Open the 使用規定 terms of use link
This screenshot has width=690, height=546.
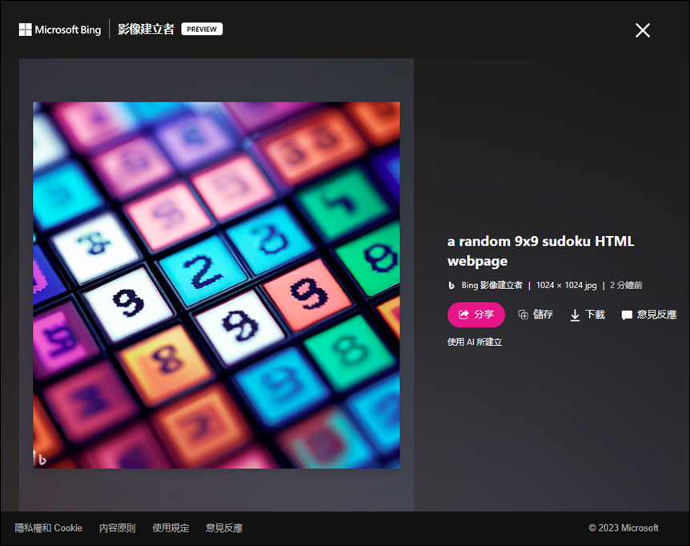click(x=170, y=528)
